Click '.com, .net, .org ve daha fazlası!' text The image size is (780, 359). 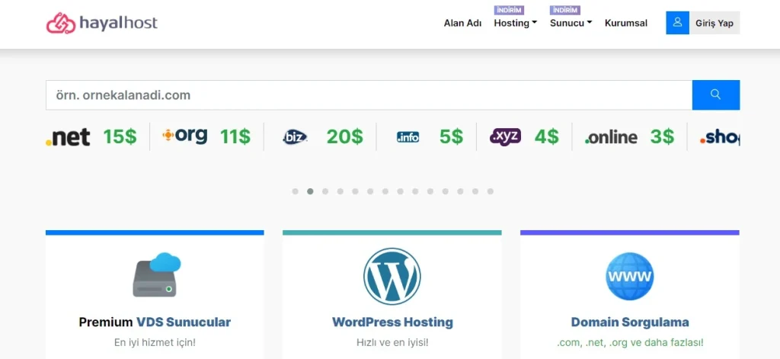point(630,343)
